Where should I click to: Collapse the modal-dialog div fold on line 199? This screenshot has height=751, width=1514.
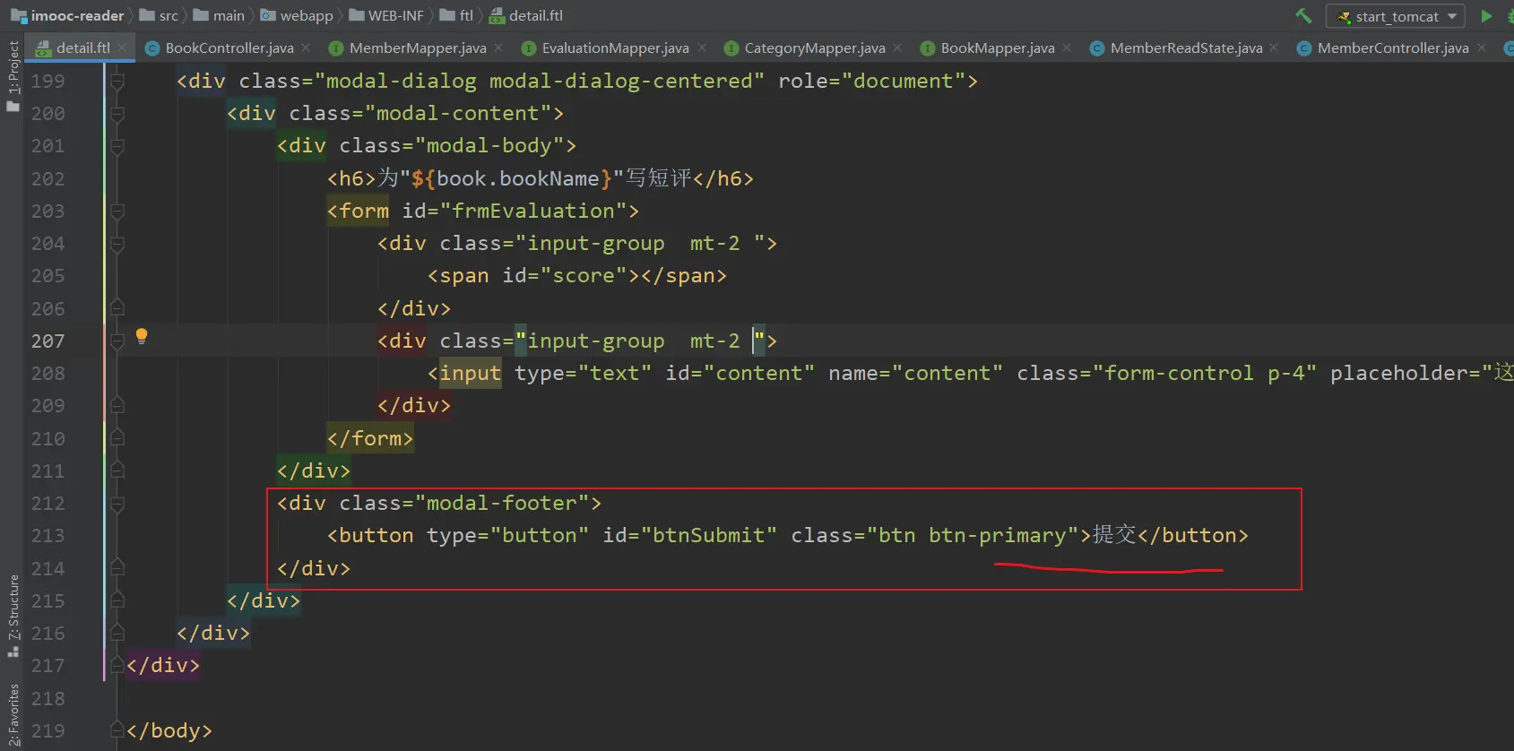[x=117, y=82]
